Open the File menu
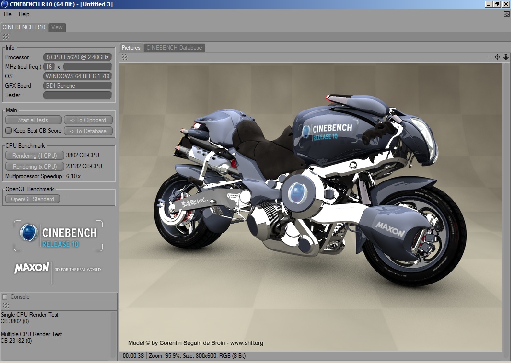The height and width of the screenshot is (363, 511). click(8, 14)
